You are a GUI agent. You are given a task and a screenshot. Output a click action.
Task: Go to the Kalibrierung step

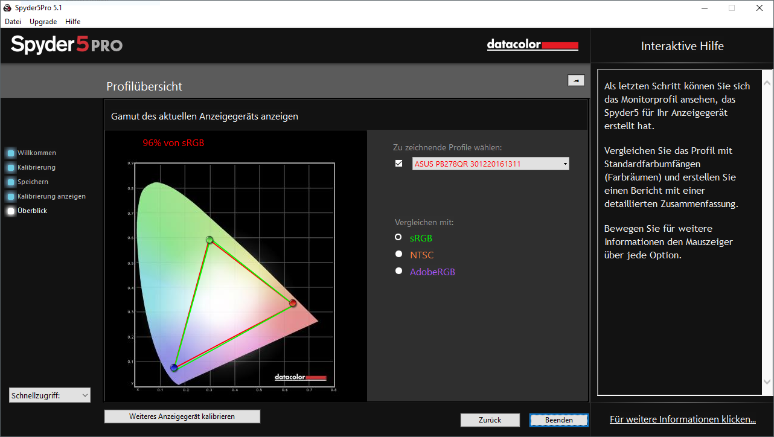31,167
